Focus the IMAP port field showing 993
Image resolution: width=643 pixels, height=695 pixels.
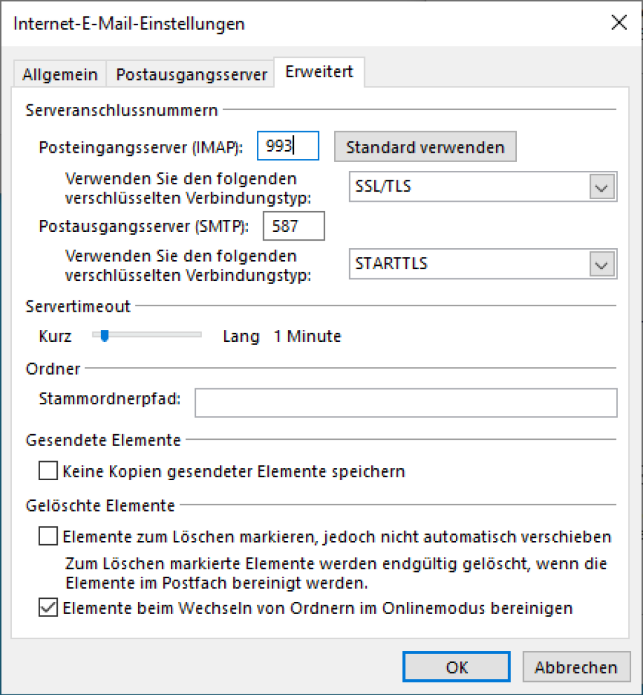pos(288,147)
